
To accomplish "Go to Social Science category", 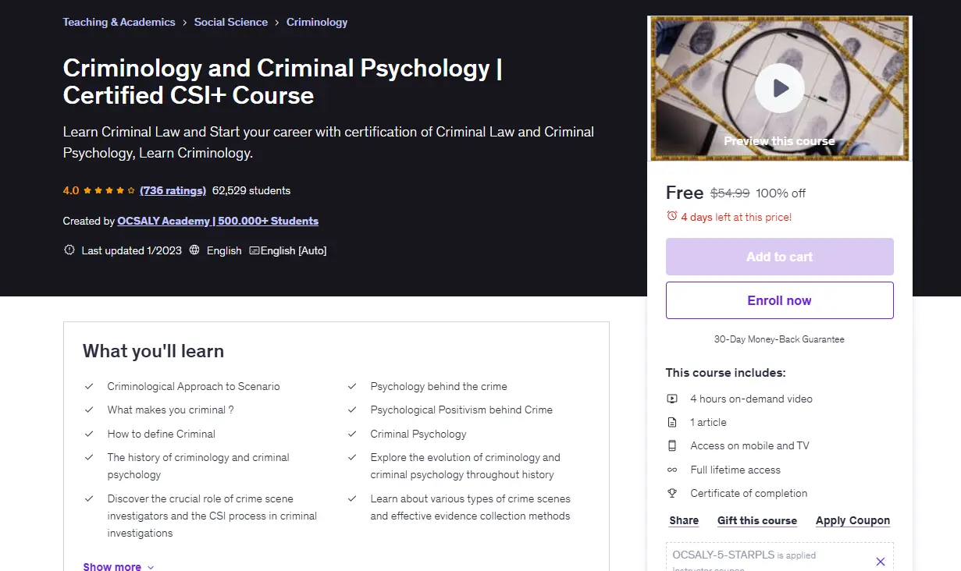I will point(231,22).
